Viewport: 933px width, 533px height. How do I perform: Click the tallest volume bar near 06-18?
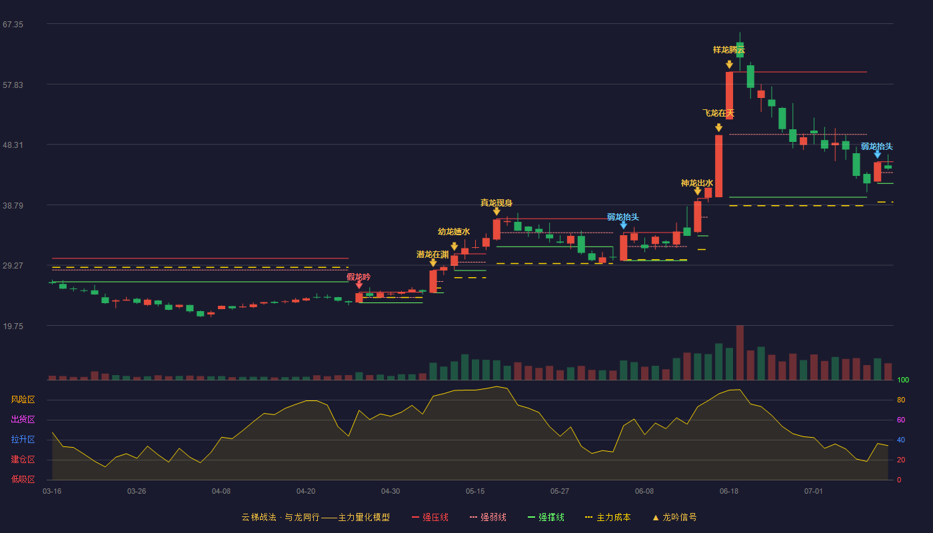click(740, 352)
